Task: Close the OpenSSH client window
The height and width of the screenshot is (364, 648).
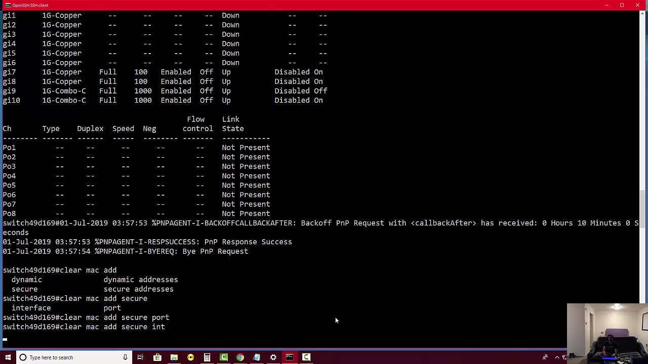Action: tap(637, 5)
